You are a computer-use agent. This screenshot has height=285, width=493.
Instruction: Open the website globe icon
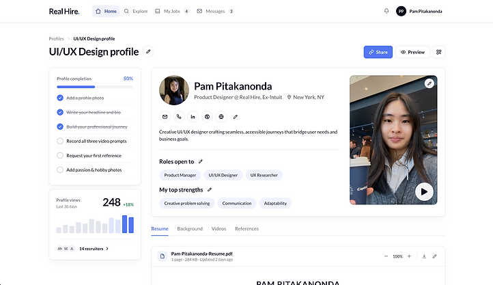[x=221, y=117]
